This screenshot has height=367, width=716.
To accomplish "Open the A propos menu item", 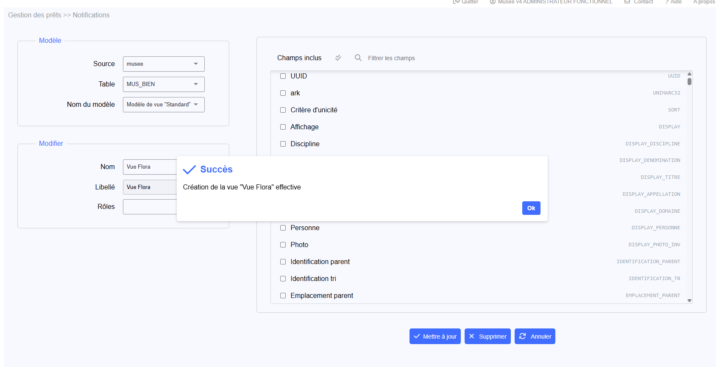I will click(704, 2).
